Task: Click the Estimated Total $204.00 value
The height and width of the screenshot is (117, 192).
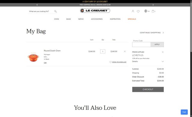Action: pyautogui.click(x=160, y=81)
